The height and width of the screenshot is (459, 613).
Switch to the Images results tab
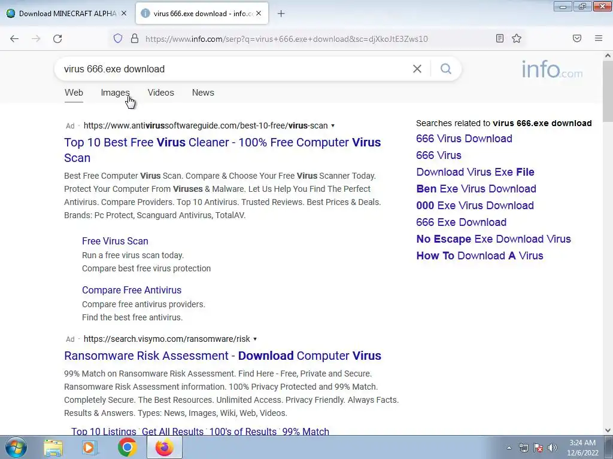[x=115, y=93]
